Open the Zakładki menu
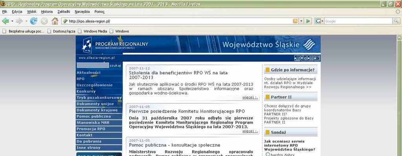The height and width of the screenshot is (156, 402). coord(64,11)
